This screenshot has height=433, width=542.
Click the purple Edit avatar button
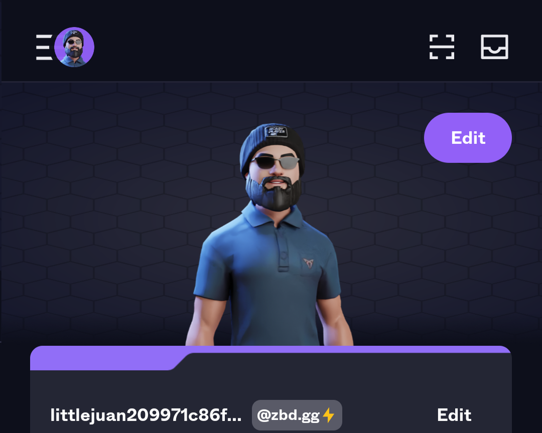click(468, 138)
